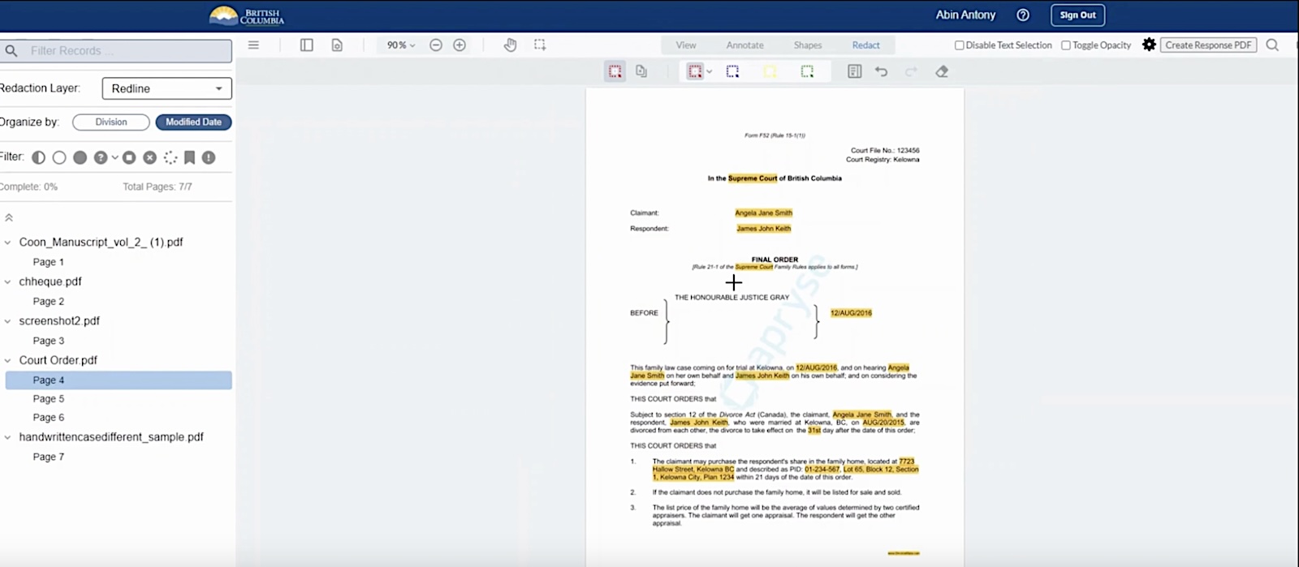Choose the dark blue redaction rectangle preset

click(732, 71)
